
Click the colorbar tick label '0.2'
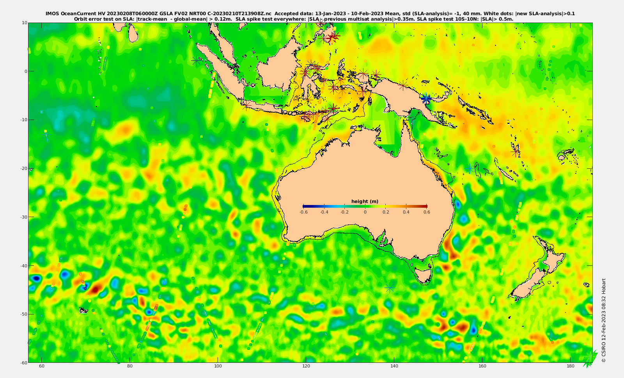[386, 212]
